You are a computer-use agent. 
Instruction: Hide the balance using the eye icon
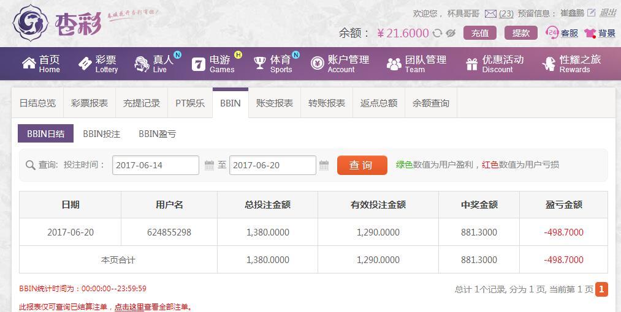pos(451,33)
